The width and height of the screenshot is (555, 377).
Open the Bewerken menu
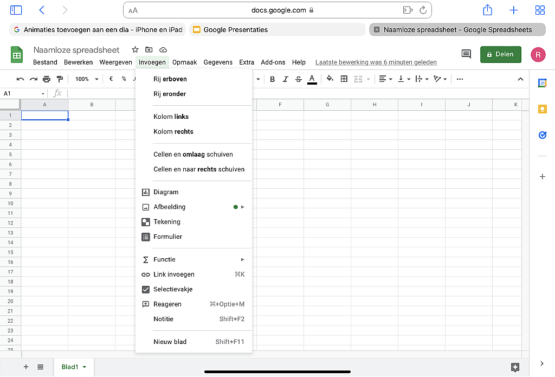coord(78,62)
